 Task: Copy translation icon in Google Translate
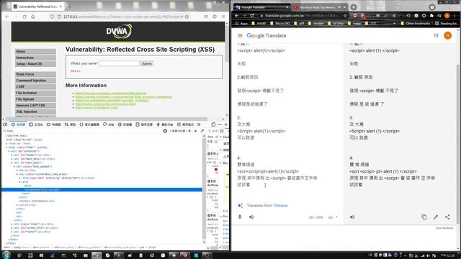click(x=424, y=217)
